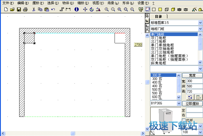203x136 pixels.
Task: Click the 立即摆放 button
Action: pyautogui.click(x=192, y=104)
